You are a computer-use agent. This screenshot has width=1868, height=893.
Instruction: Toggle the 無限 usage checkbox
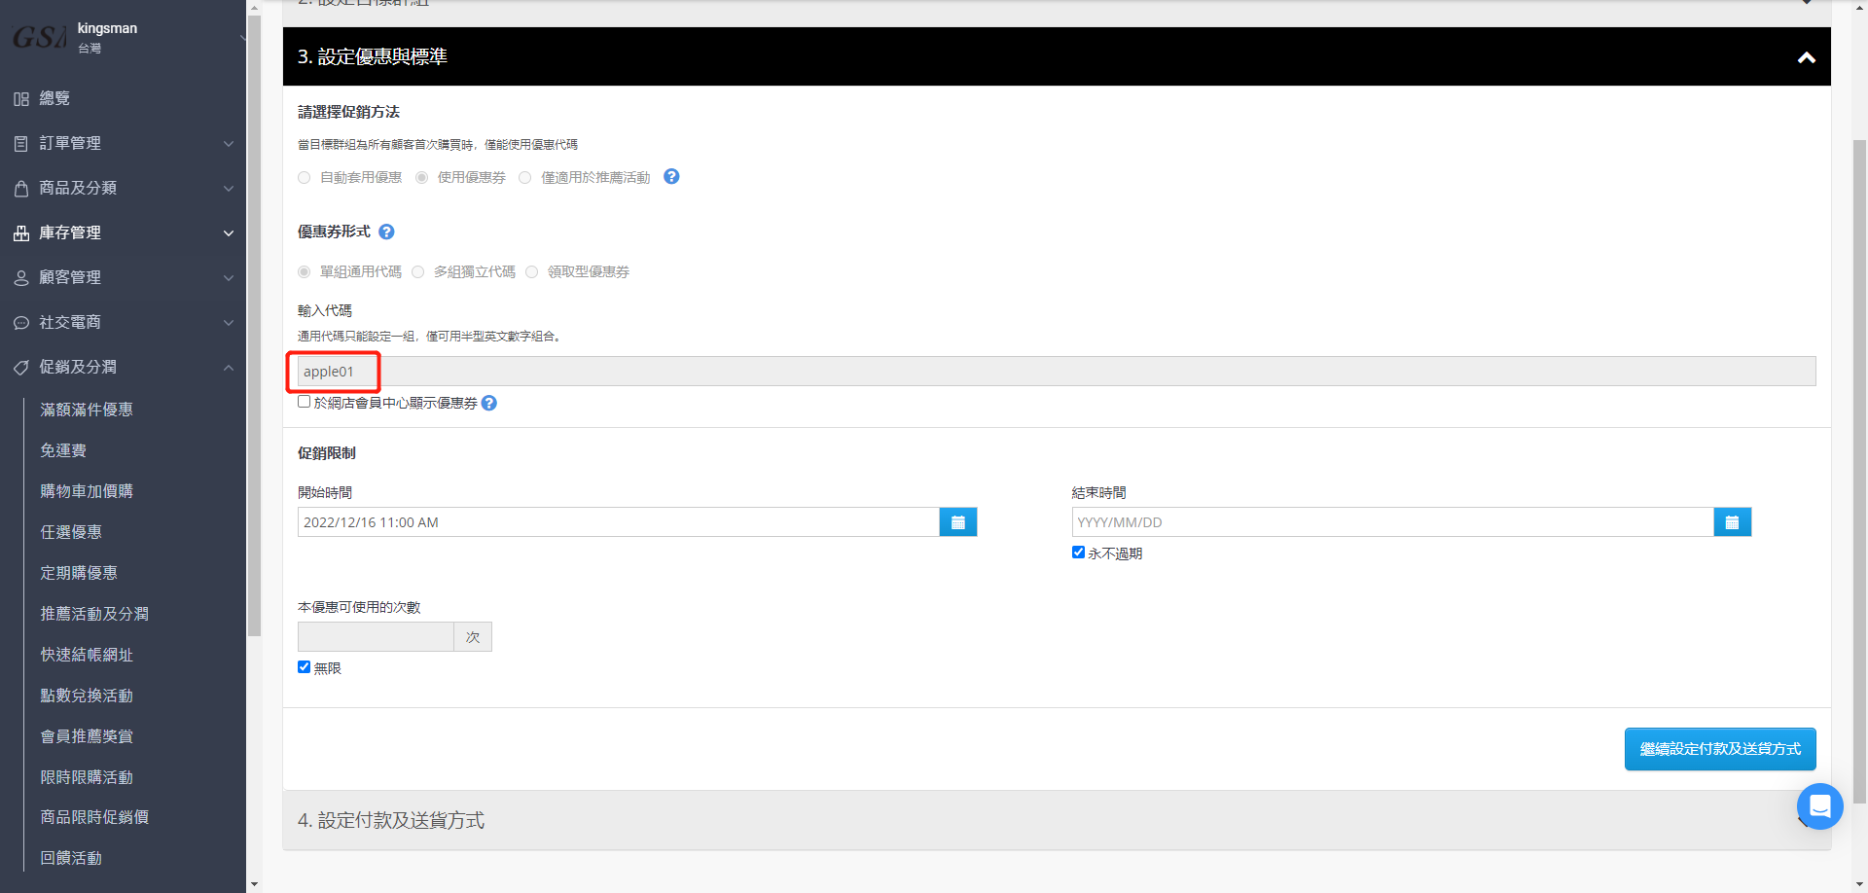click(x=305, y=667)
